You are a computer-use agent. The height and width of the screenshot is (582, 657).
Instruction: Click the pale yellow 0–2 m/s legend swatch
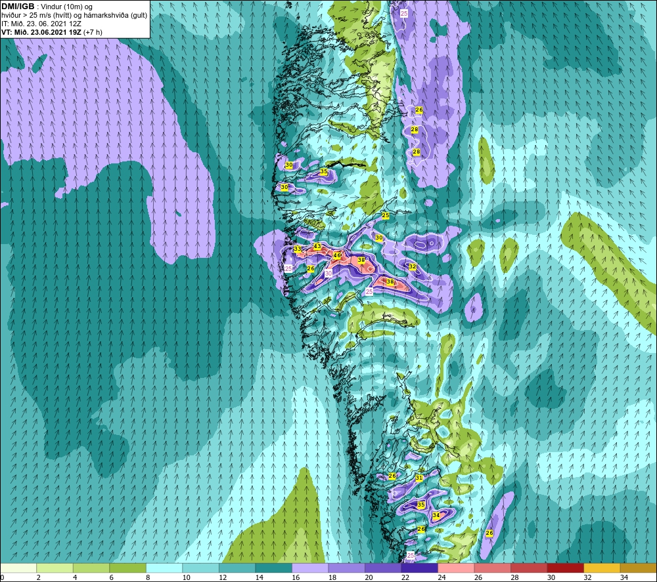pyautogui.click(x=18, y=568)
